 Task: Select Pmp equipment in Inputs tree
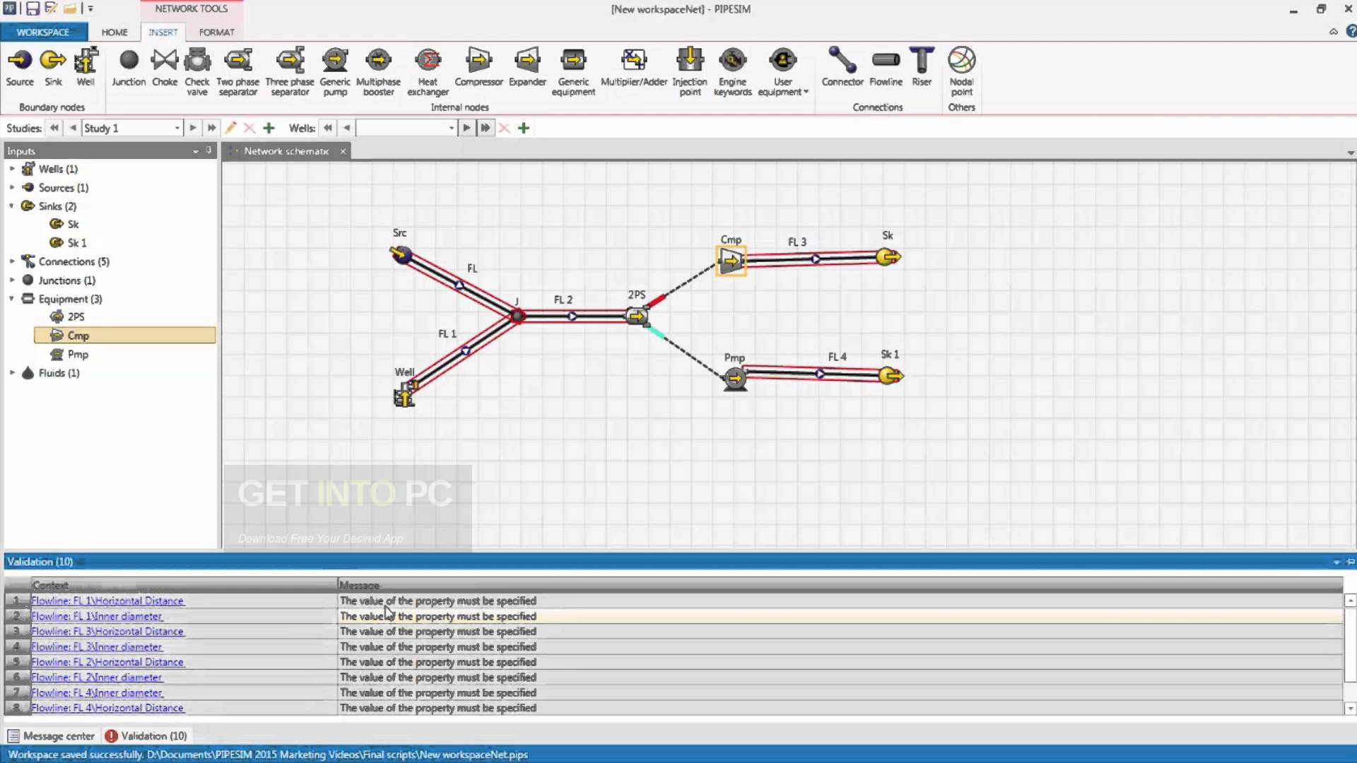pyautogui.click(x=69, y=354)
